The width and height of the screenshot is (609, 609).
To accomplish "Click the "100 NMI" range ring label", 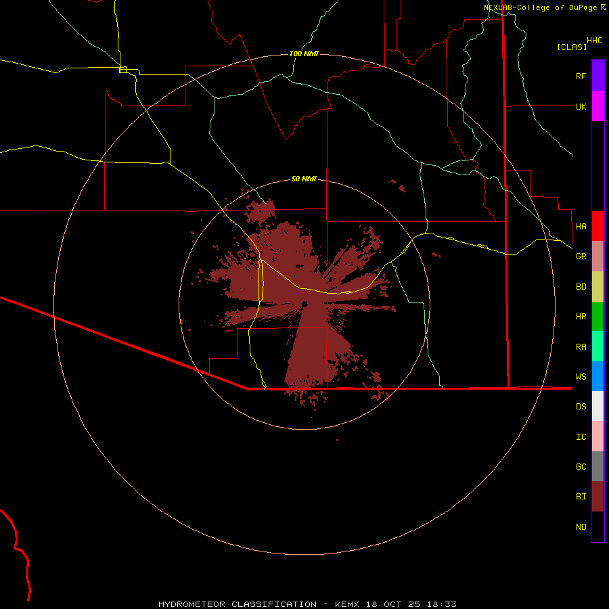I will (x=304, y=53).
